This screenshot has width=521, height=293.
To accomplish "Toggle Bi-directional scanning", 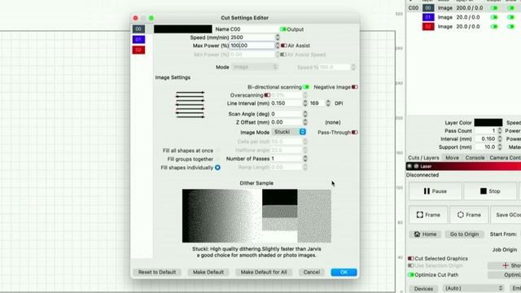I will point(306,87).
